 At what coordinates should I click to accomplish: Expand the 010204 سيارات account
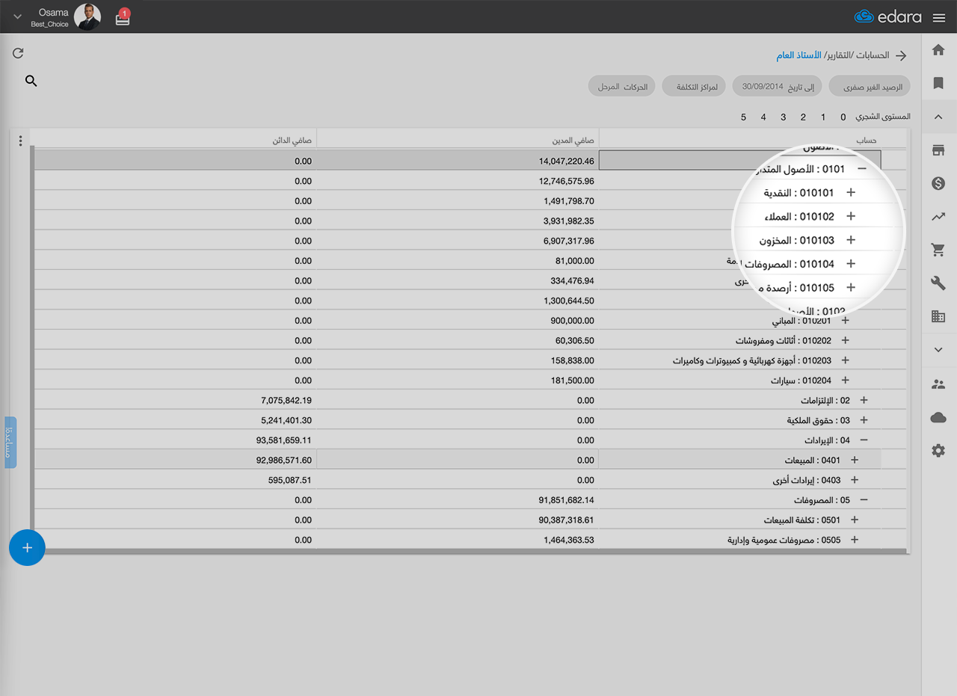coord(846,381)
